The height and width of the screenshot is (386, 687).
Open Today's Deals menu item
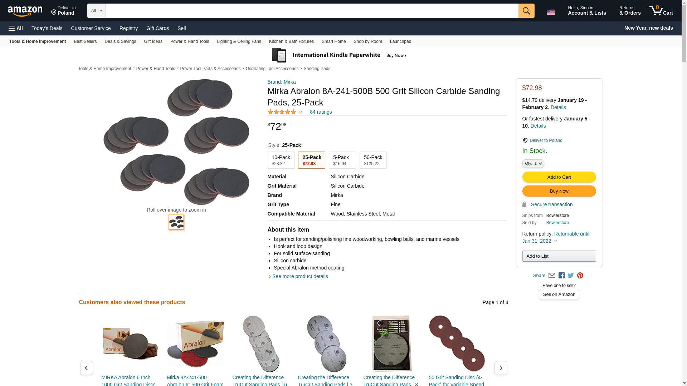(x=47, y=28)
